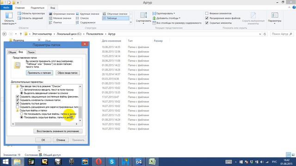Click Reset Folders (Сброс вида папок)
296x166 pixels.
pyautogui.click(x=68, y=73)
